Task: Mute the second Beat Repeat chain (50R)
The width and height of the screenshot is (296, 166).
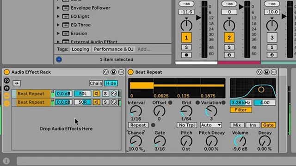Action: (x=97, y=102)
